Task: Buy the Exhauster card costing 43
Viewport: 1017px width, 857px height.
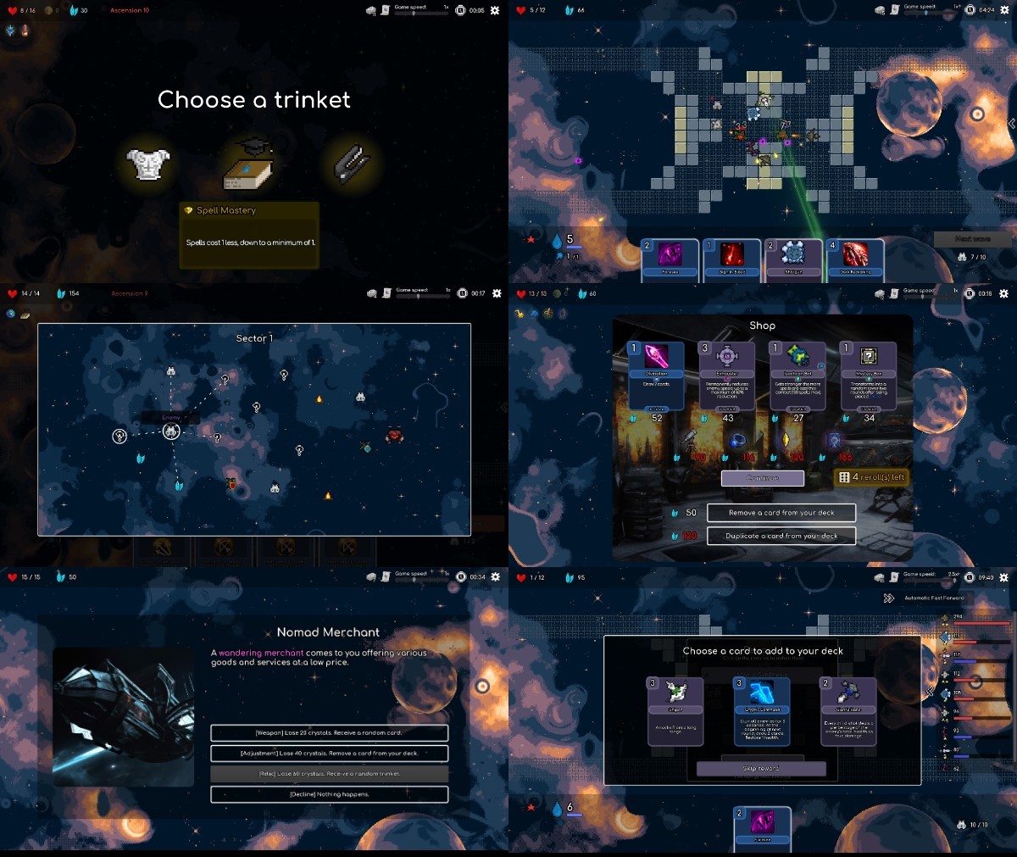Action: click(727, 376)
